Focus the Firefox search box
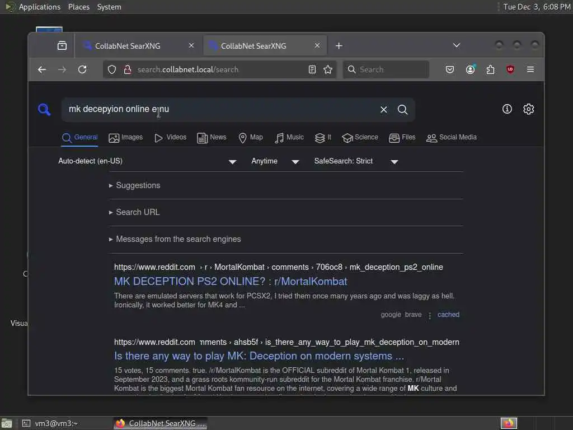 coord(386,69)
